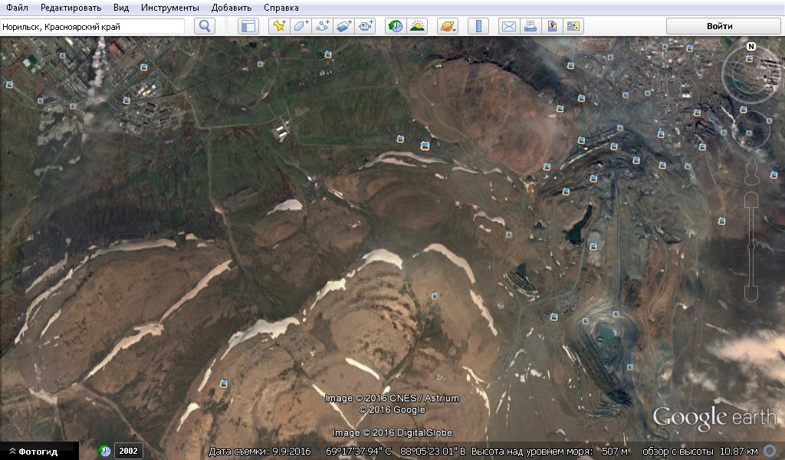Screen dimensions: 785x460
Task: Open the Редактировать menu
Action: point(71,8)
